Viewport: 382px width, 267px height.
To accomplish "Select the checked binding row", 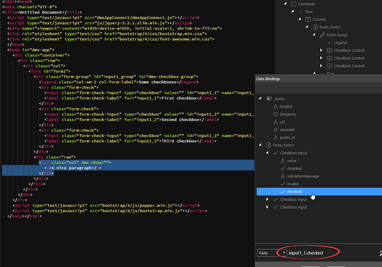I will click(319, 192).
